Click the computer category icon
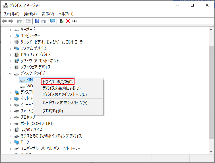The image size is (215, 163). click(16, 36)
